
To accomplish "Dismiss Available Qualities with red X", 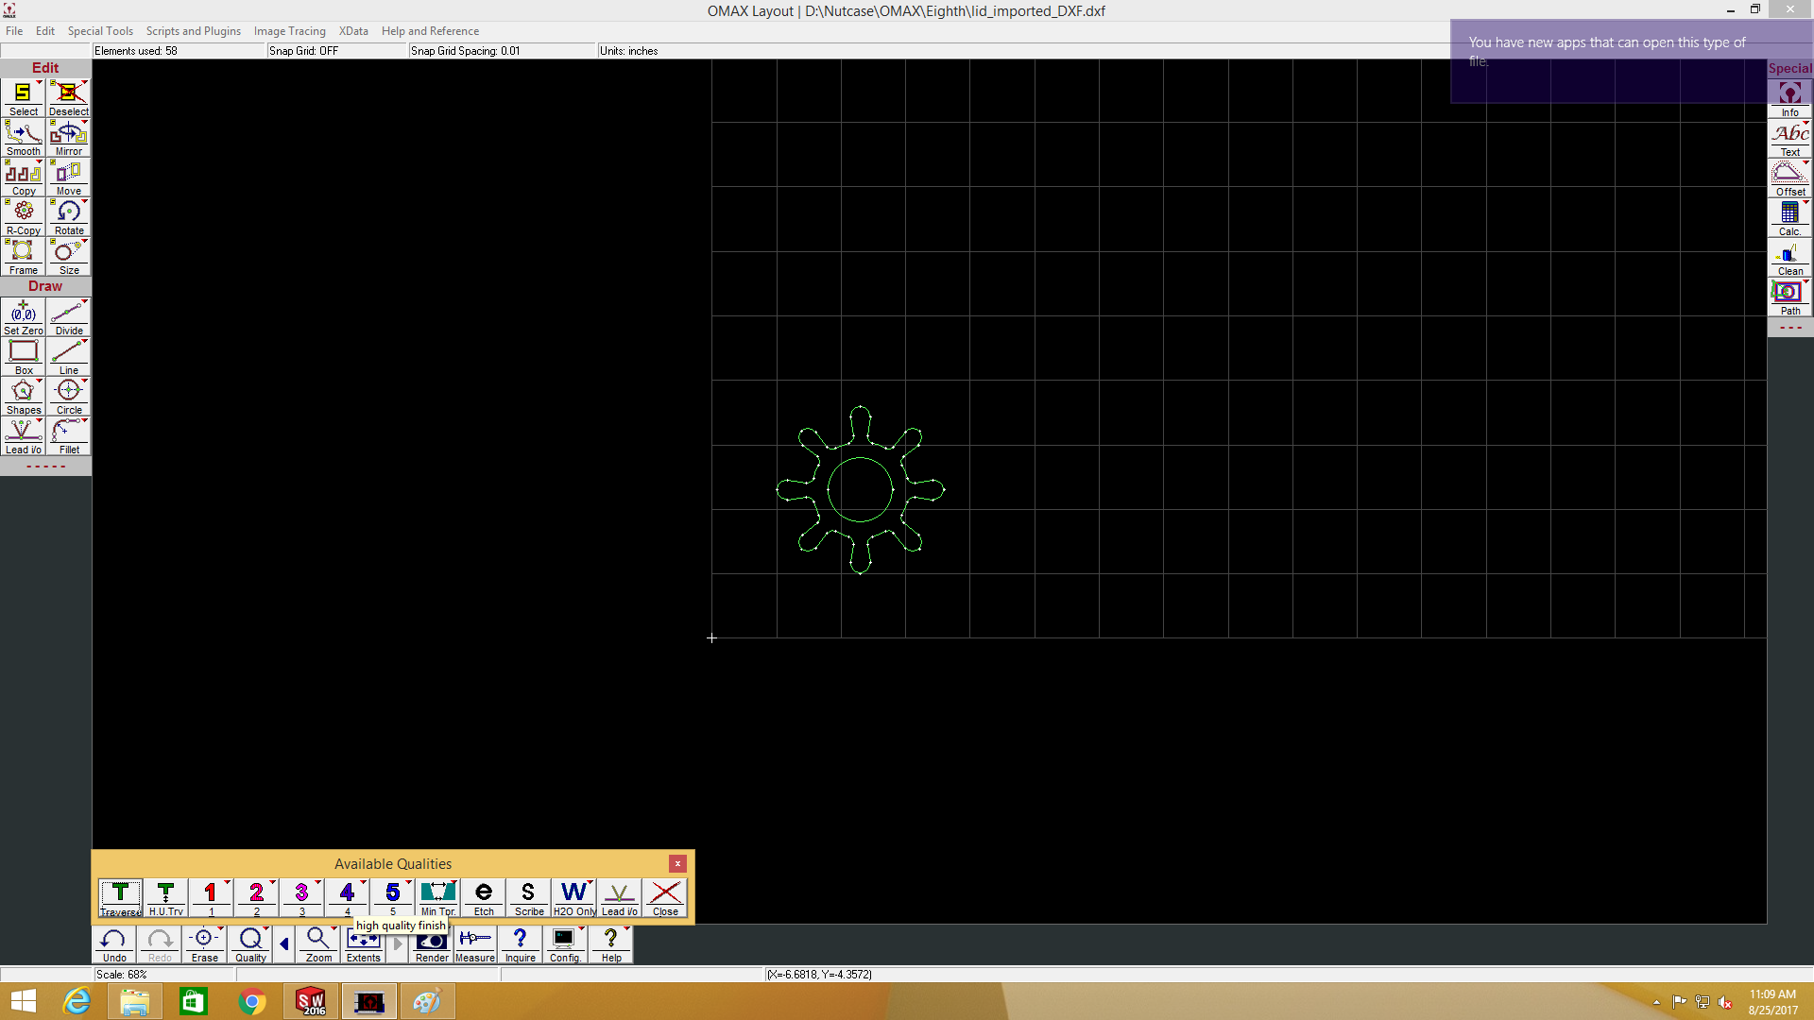I will (x=677, y=863).
